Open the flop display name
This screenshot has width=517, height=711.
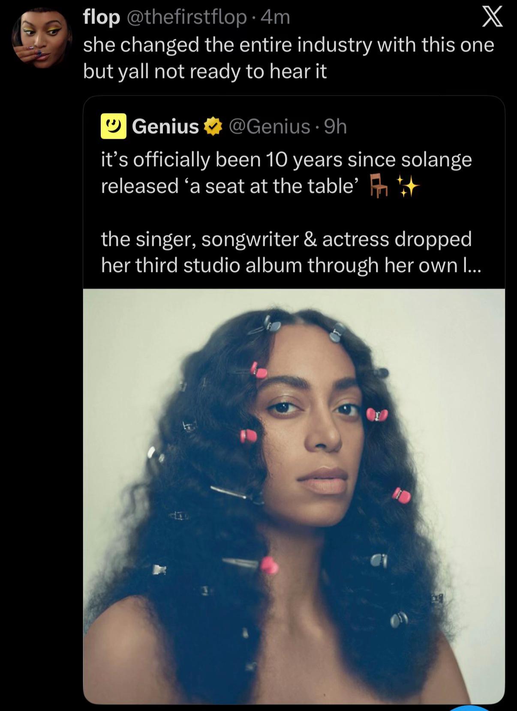102,18
